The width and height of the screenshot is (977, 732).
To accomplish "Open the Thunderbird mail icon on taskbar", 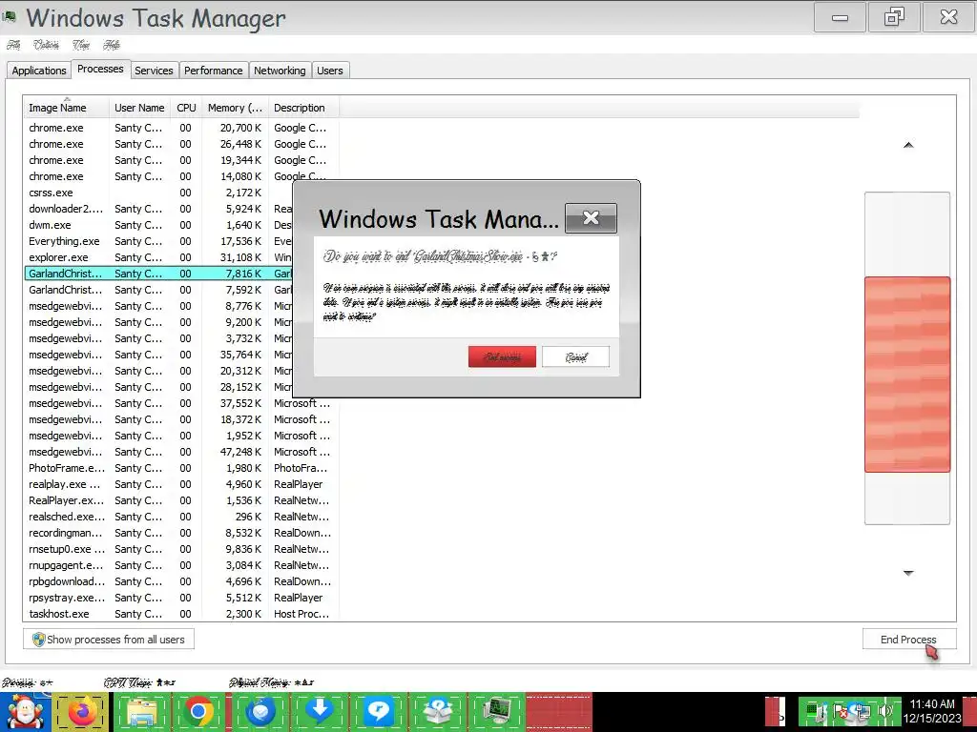I will tap(260, 712).
